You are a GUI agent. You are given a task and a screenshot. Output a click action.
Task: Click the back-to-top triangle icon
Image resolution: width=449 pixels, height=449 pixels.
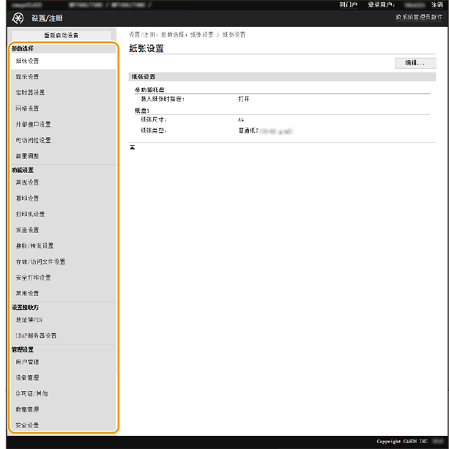coord(133,147)
